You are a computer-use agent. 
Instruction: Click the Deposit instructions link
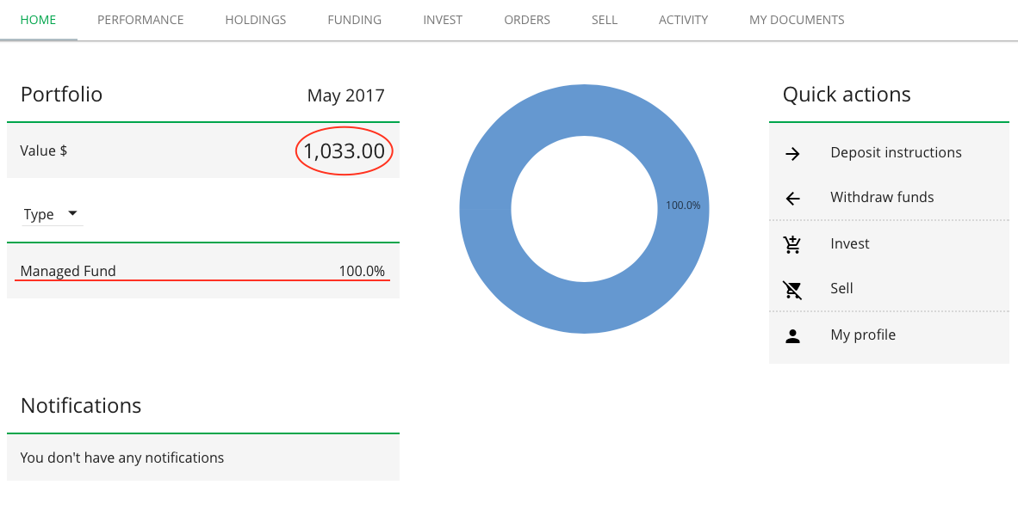click(896, 153)
